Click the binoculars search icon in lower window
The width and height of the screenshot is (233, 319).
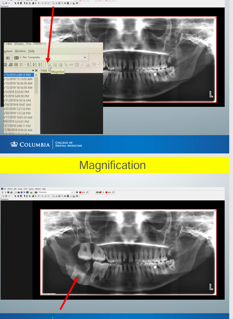19,192
